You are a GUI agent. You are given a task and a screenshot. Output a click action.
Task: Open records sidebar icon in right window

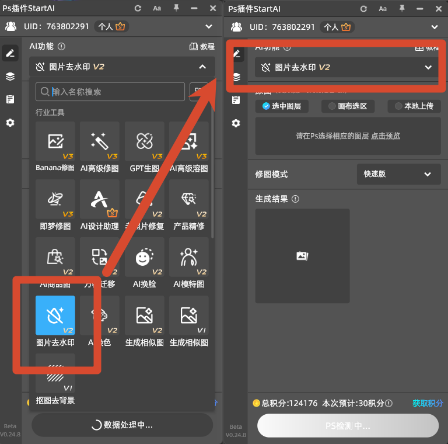[x=236, y=100]
